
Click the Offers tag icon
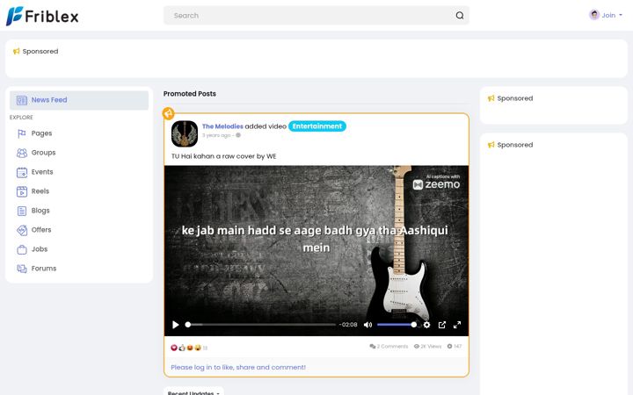[22, 230]
